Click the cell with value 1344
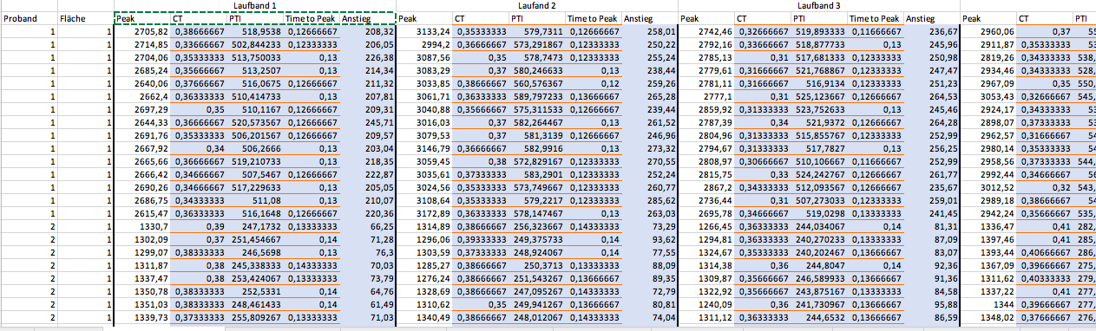Viewport: 1096px width, 331px height. (988, 304)
